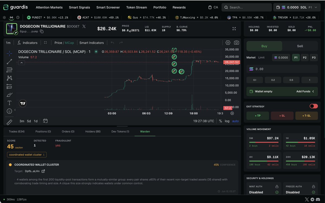This screenshot has height=203, width=325.
Task: Toggle log scale on chart
Action: [227, 121]
